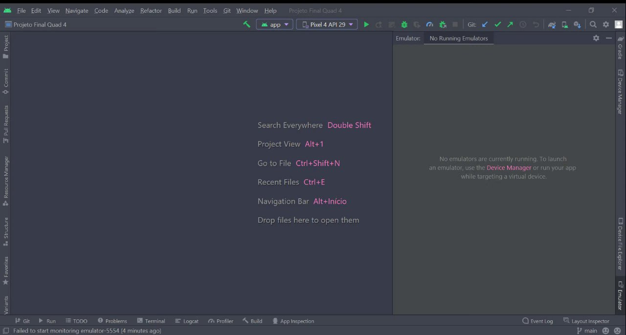The width and height of the screenshot is (626, 335).
Task: Toggle tool window bars icon in status bar
Action: pos(5,331)
